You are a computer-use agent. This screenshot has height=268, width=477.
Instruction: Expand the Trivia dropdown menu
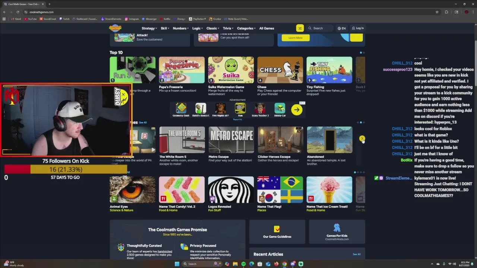tap(228, 28)
